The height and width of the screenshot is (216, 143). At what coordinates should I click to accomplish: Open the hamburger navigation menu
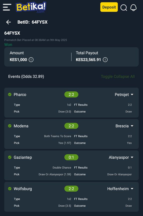(x=7, y=7)
